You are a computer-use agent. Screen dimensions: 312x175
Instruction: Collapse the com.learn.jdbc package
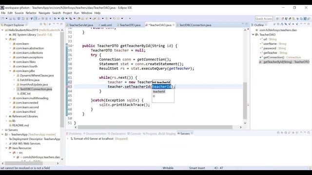[10, 71]
